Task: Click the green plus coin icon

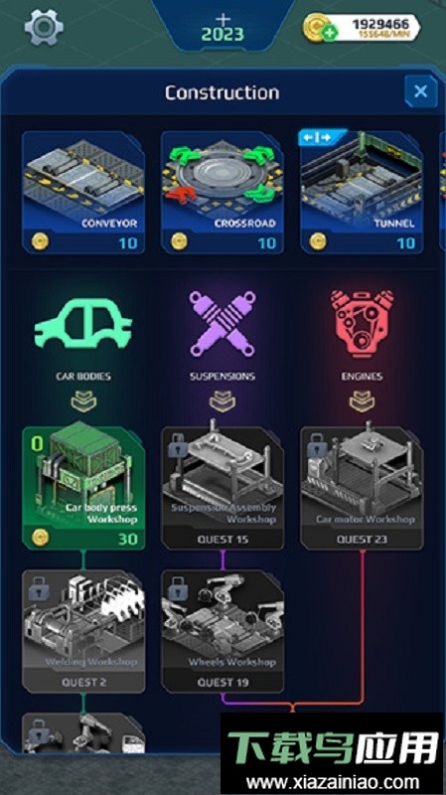Action: pyautogui.click(x=330, y=34)
